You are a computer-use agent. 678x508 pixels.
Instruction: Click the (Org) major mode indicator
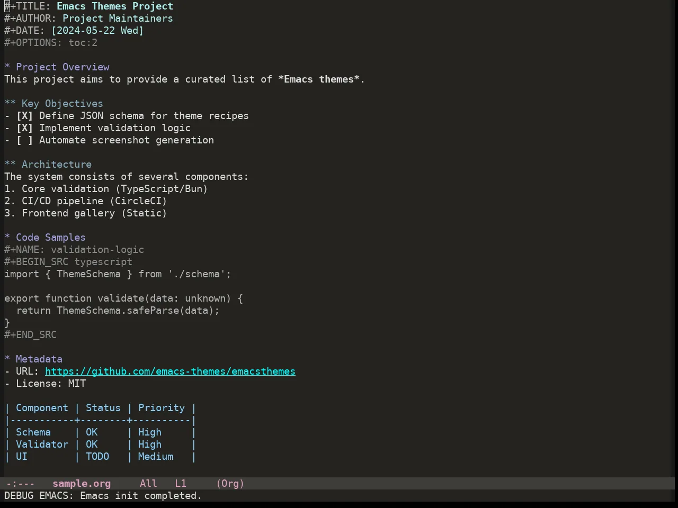(230, 484)
